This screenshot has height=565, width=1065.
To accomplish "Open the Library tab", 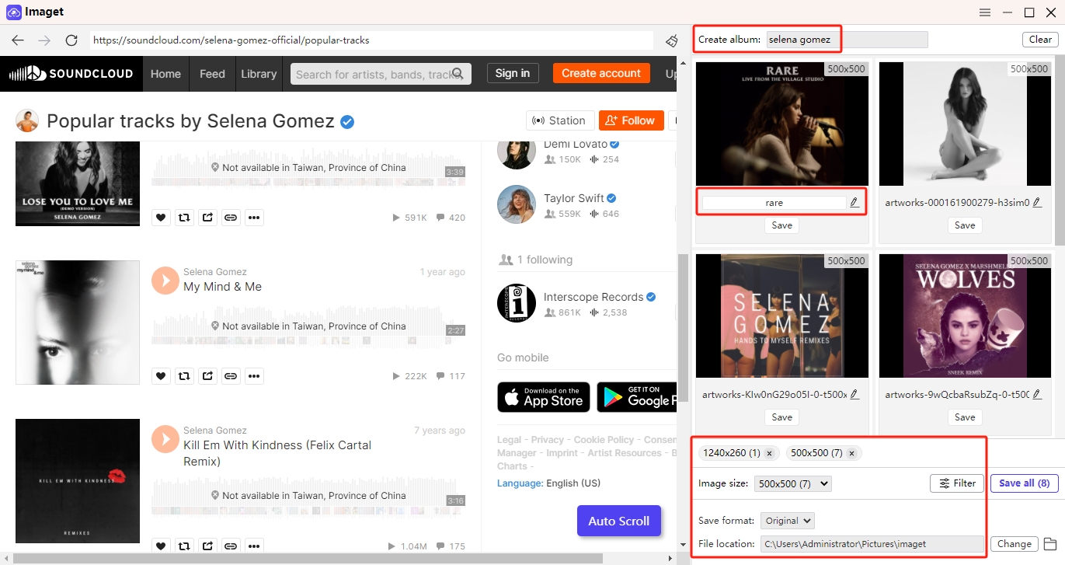I will tap(259, 74).
